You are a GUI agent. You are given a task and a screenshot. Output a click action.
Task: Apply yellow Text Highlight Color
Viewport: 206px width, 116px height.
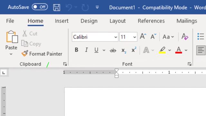(162, 50)
